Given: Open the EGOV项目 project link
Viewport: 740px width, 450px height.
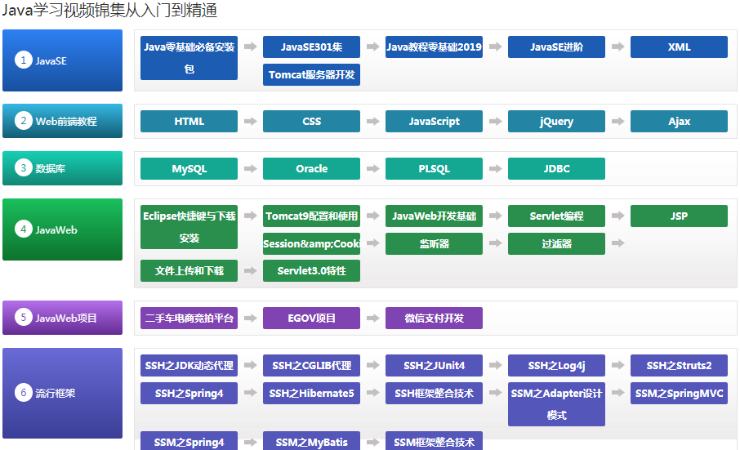Looking at the screenshot, I should click(311, 319).
